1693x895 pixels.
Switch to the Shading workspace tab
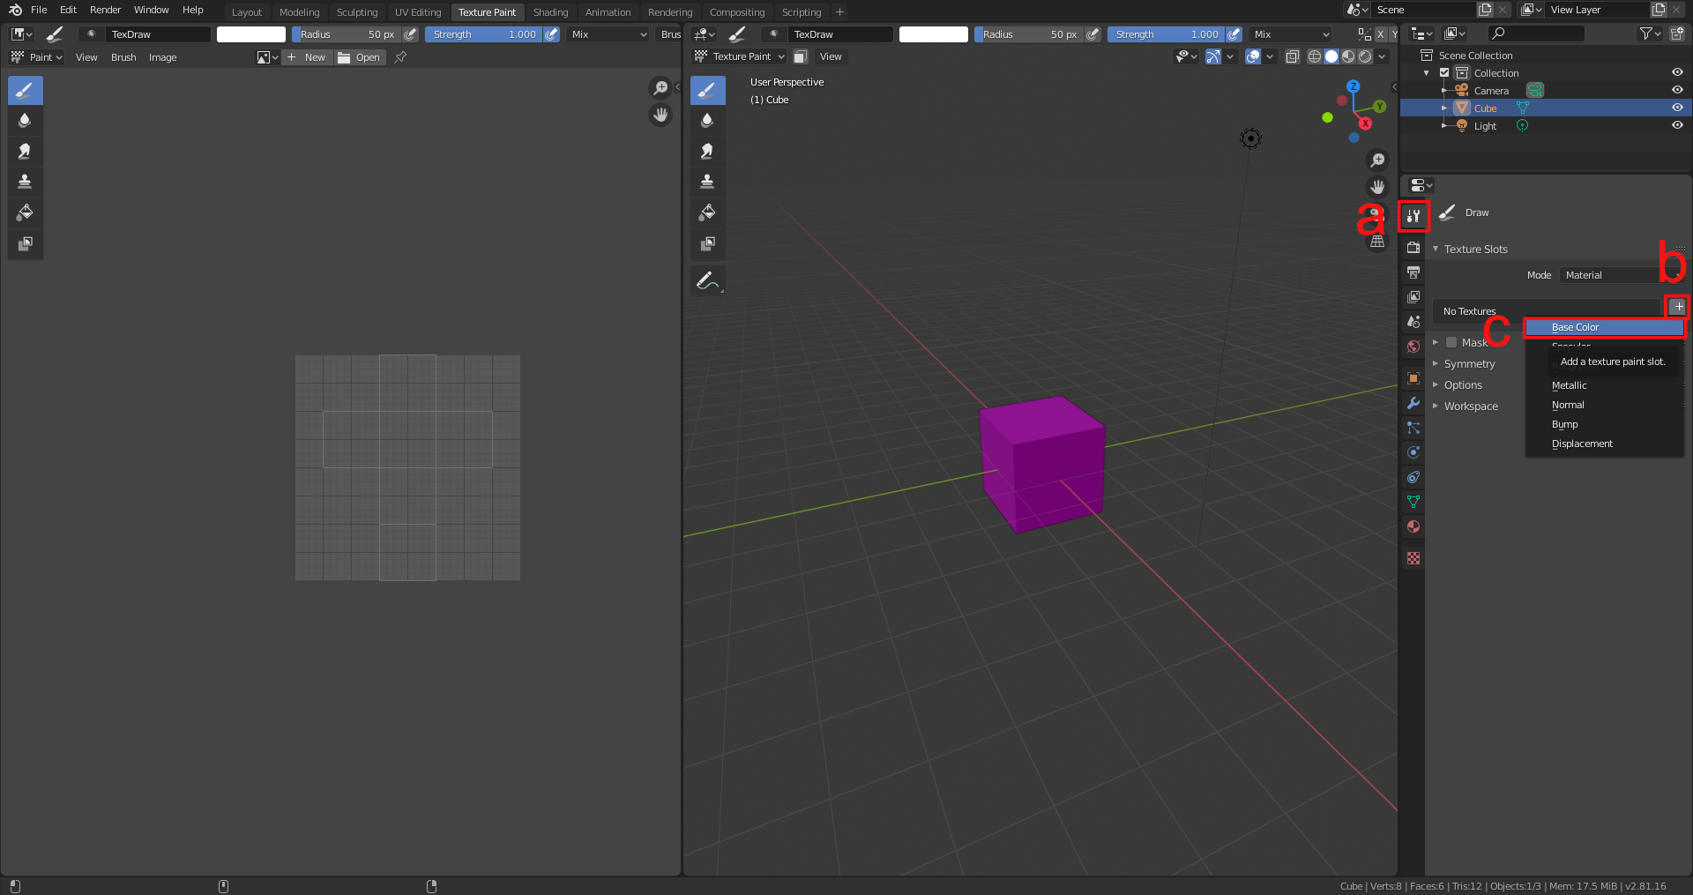550,12
